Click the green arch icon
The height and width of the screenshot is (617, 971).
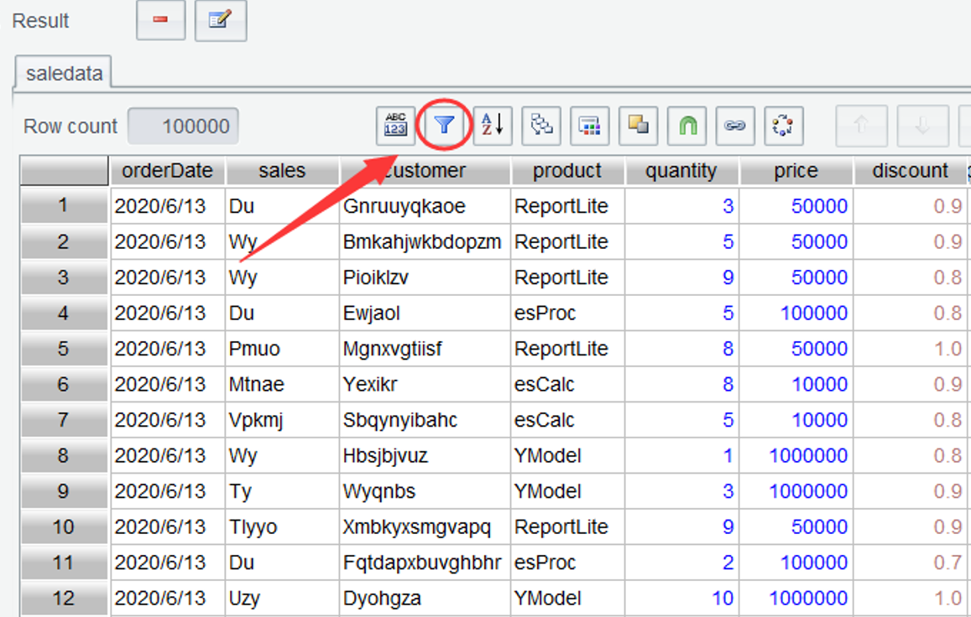[x=687, y=126]
